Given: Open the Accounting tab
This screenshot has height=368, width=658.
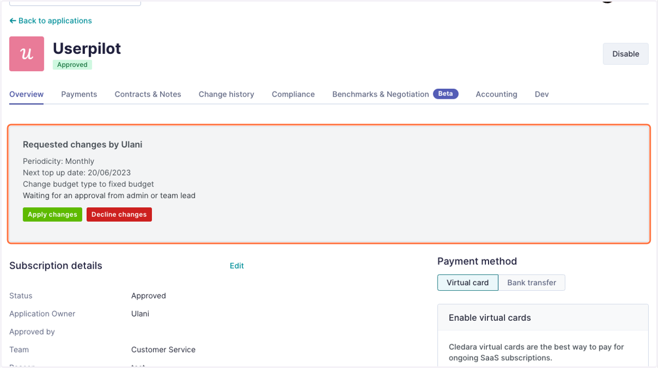Looking at the screenshot, I should click(x=496, y=94).
